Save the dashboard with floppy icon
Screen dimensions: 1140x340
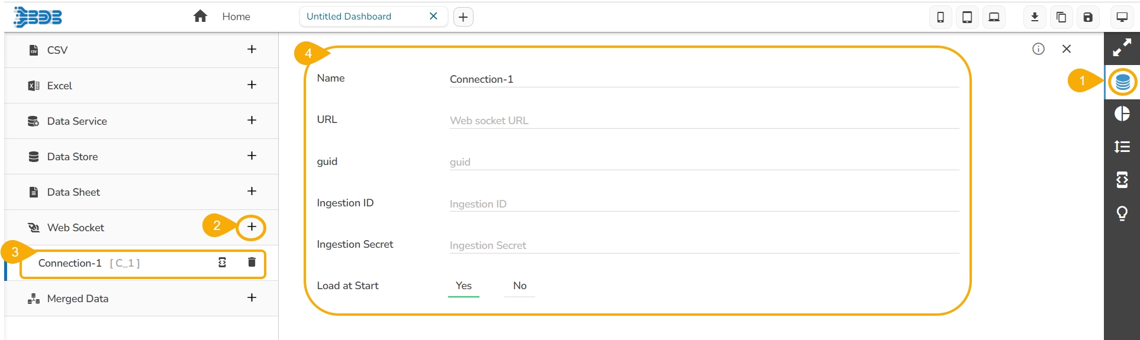pyautogui.click(x=1088, y=17)
